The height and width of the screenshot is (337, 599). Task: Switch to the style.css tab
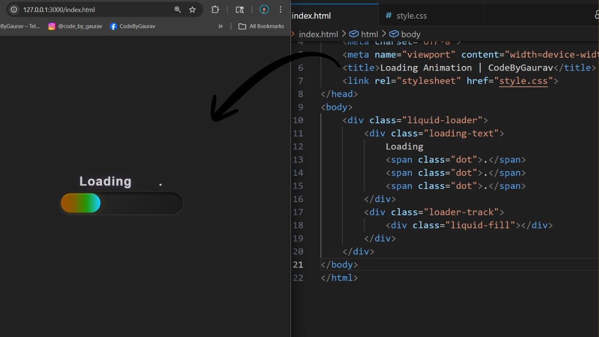[412, 15]
